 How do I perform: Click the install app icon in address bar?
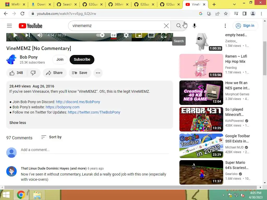pos(209,14)
